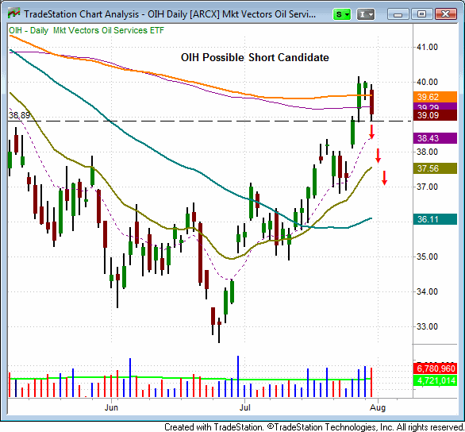Viewport: 465px width, 432px height.
Task: Close the chart analysis window
Action: pyautogui.click(x=445, y=14)
